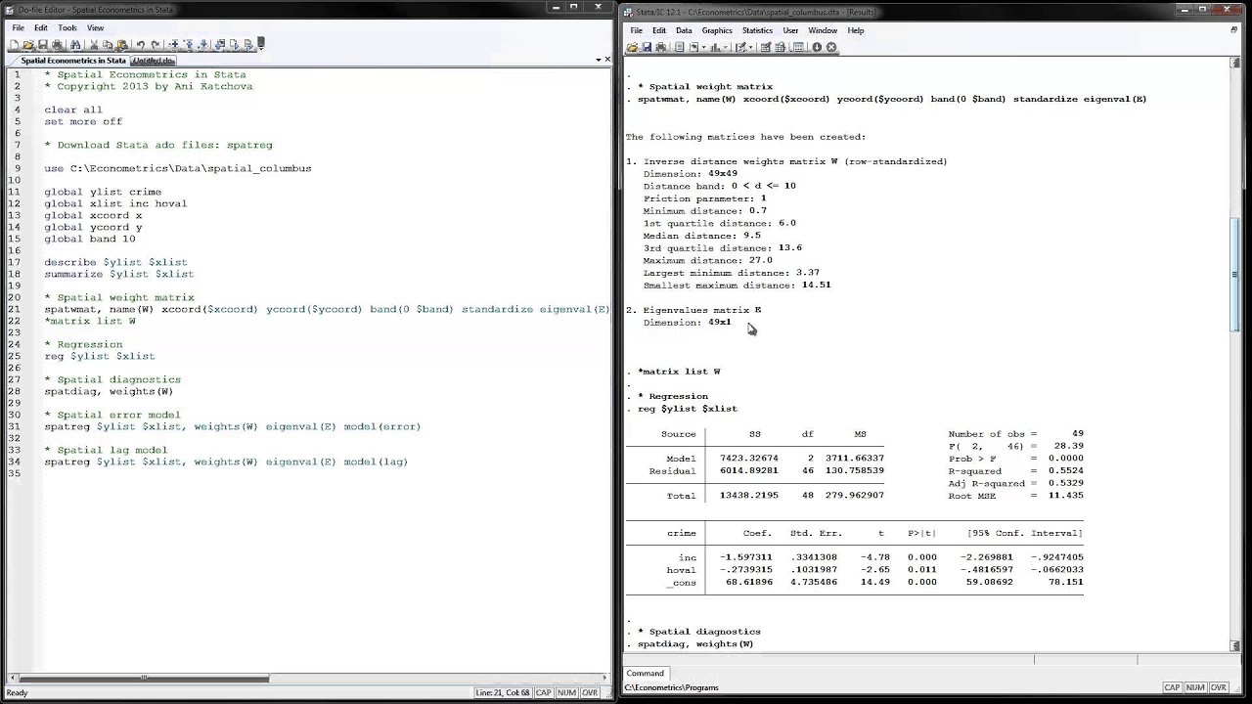Close the current do-file tab with X
Screen dimensions: 1252x704
[607, 60]
